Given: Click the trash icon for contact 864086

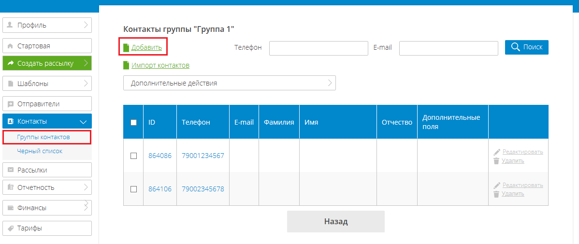Looking at the screenshot, I should [x=496, y=161].
